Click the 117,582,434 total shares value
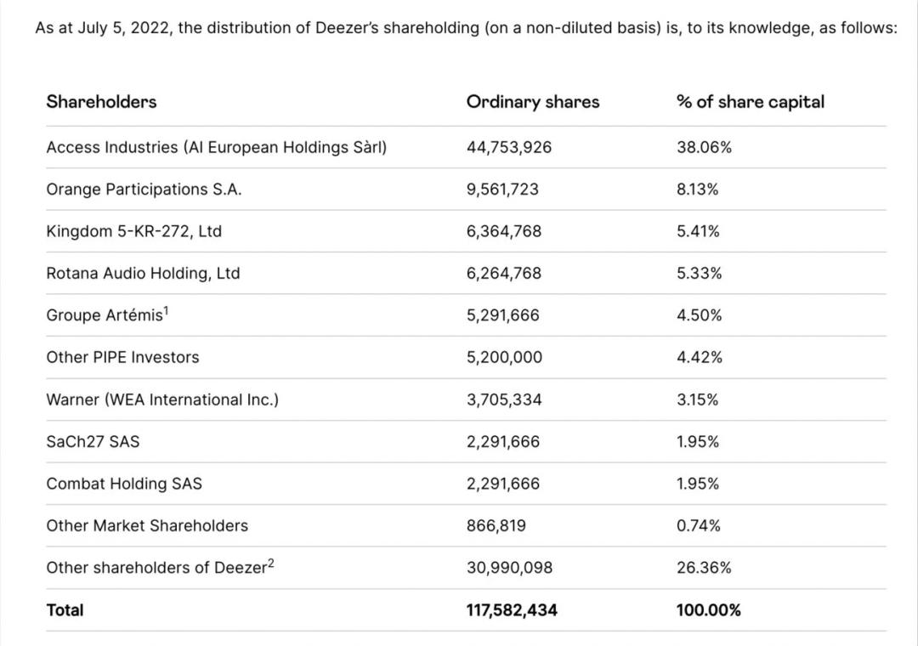918x646 pixels. (x=512, y=610)
